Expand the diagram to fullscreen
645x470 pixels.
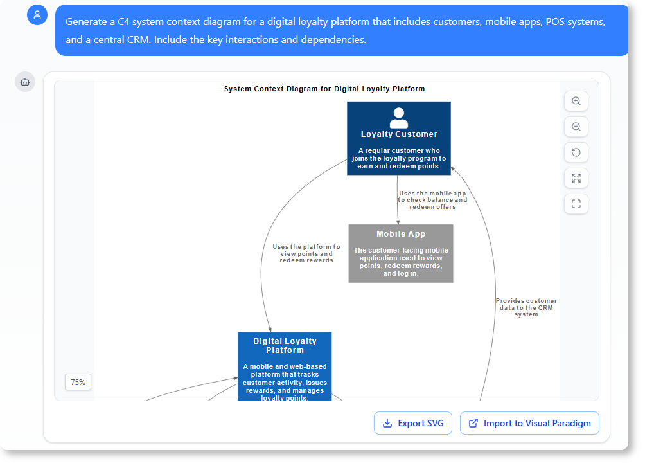click(576, 178)
